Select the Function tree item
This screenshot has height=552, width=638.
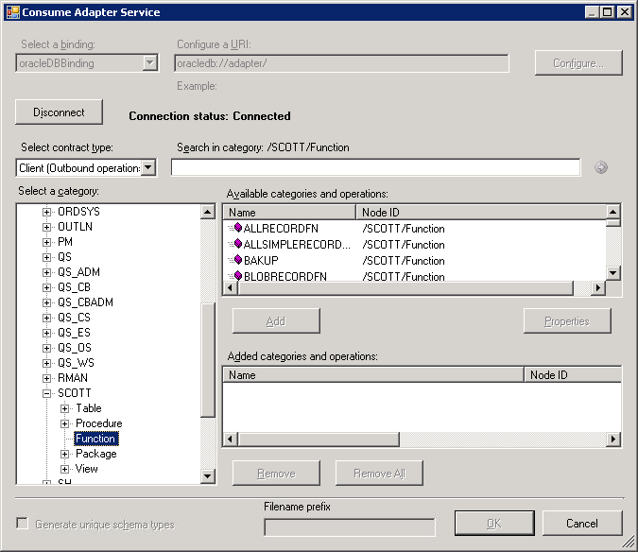(96, 438)
